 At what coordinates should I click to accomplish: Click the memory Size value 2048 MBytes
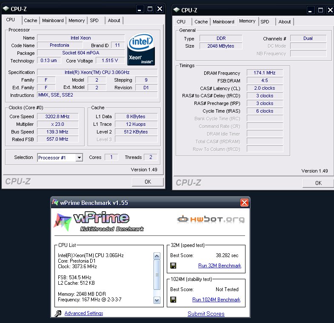point(221,46)
